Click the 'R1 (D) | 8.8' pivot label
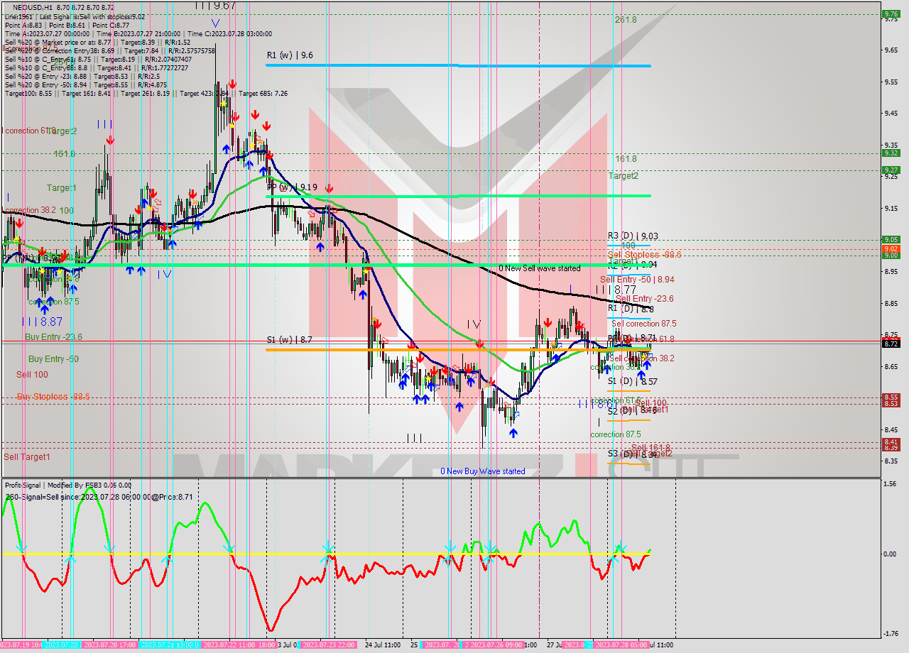The image size is (909, 653). point(631,309)
